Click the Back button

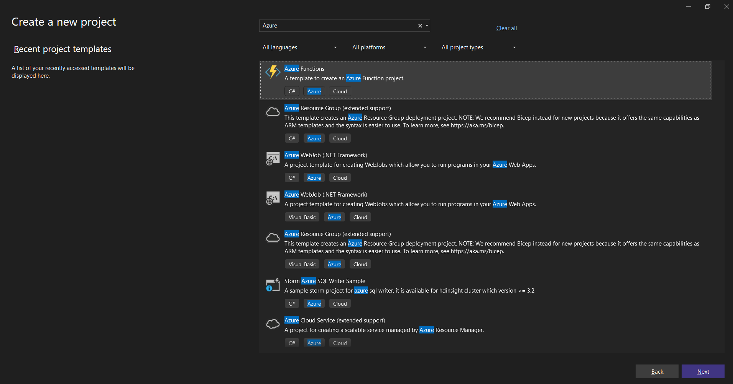(657, 371)
